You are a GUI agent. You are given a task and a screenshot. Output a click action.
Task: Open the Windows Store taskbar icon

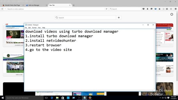[63, 98]
